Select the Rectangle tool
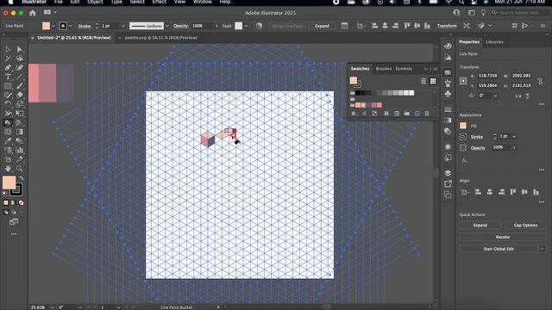 click(x=8, y=86)
